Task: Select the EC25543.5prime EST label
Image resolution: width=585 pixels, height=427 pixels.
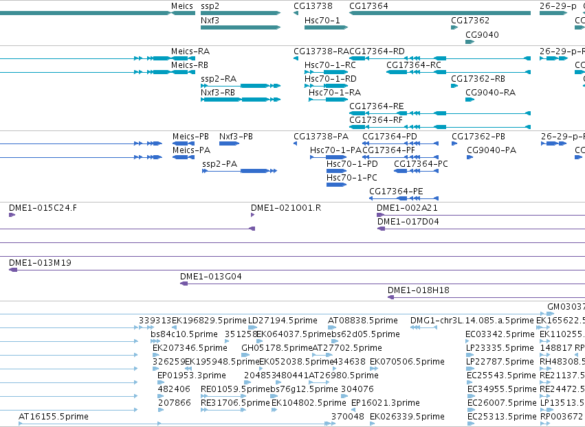Action: pos(501,376)
